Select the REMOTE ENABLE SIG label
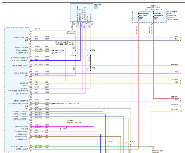This screenshot has width=185, height=153. click(20, 147)
